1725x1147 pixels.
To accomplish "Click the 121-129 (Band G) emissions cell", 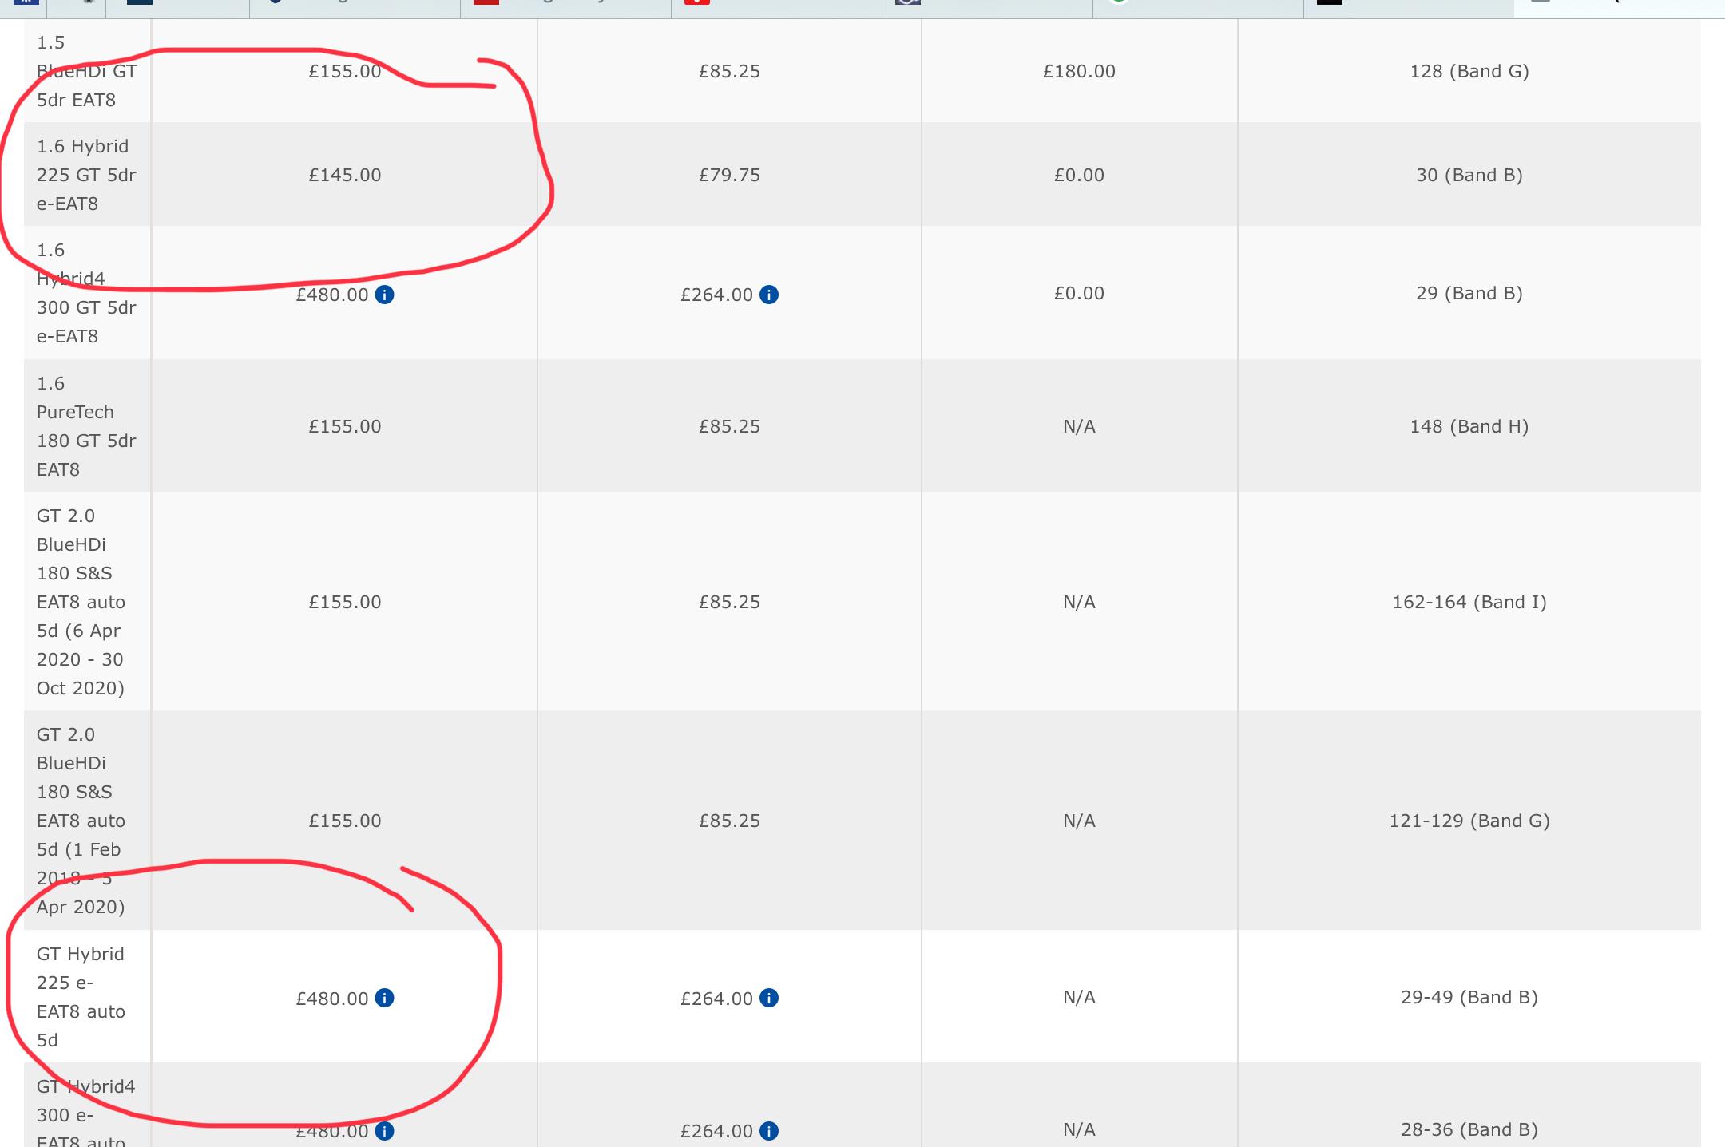I will pyautogui.click(x=1469, y=821).
